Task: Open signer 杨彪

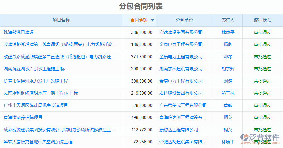Action: coord(228,44)
